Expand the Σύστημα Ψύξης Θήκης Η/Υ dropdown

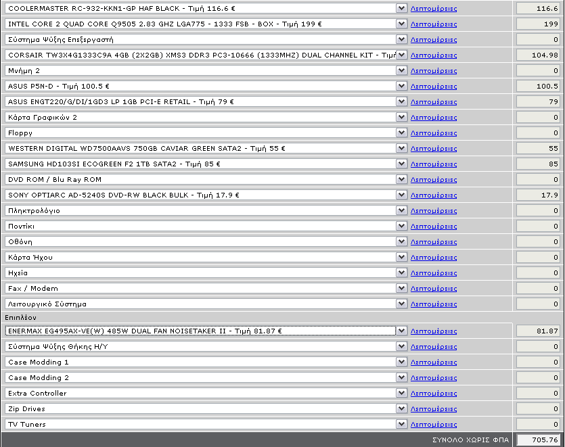206,346
